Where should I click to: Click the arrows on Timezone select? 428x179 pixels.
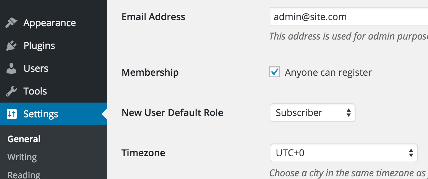(x=411, y=153)
